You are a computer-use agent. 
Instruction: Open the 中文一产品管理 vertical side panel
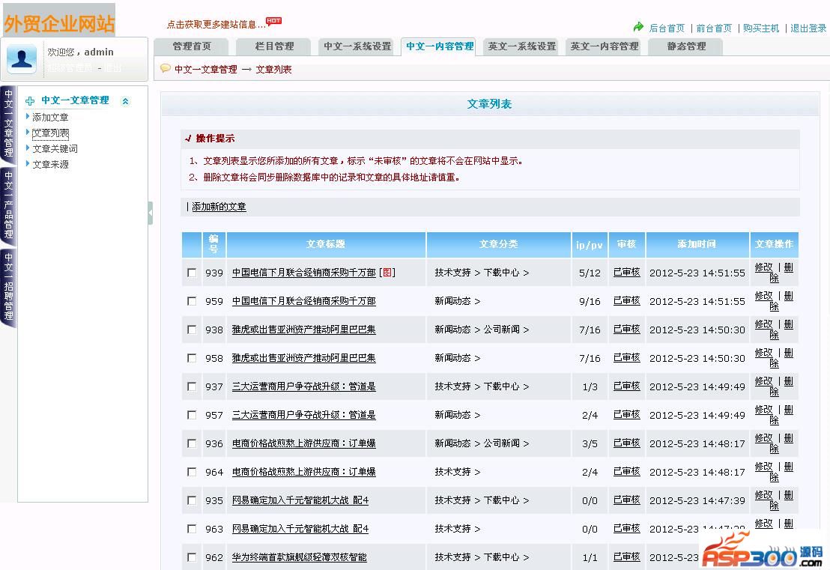[8, 204]
